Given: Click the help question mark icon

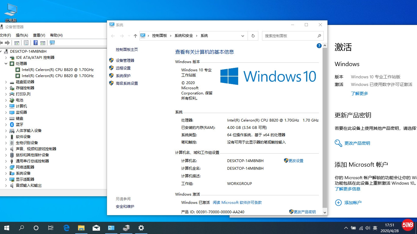Looking at the screenshot, I should 319,46.
